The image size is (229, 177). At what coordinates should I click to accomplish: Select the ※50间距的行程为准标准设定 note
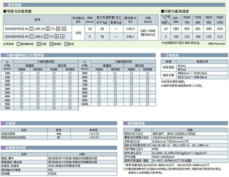[181, 43]
